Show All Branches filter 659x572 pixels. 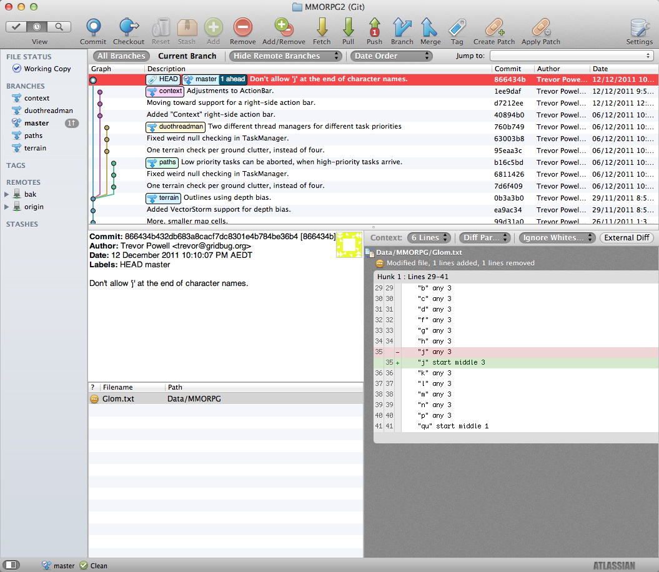pos(121,56)
